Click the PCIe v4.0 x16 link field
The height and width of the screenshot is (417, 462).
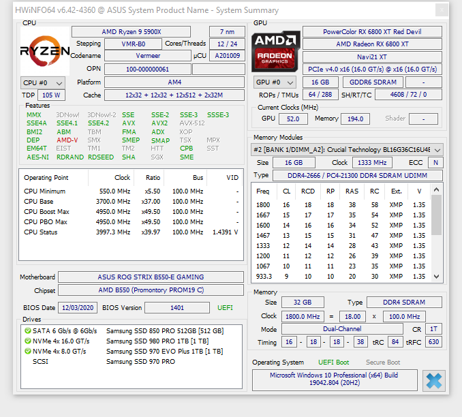(x=372, y=69)
